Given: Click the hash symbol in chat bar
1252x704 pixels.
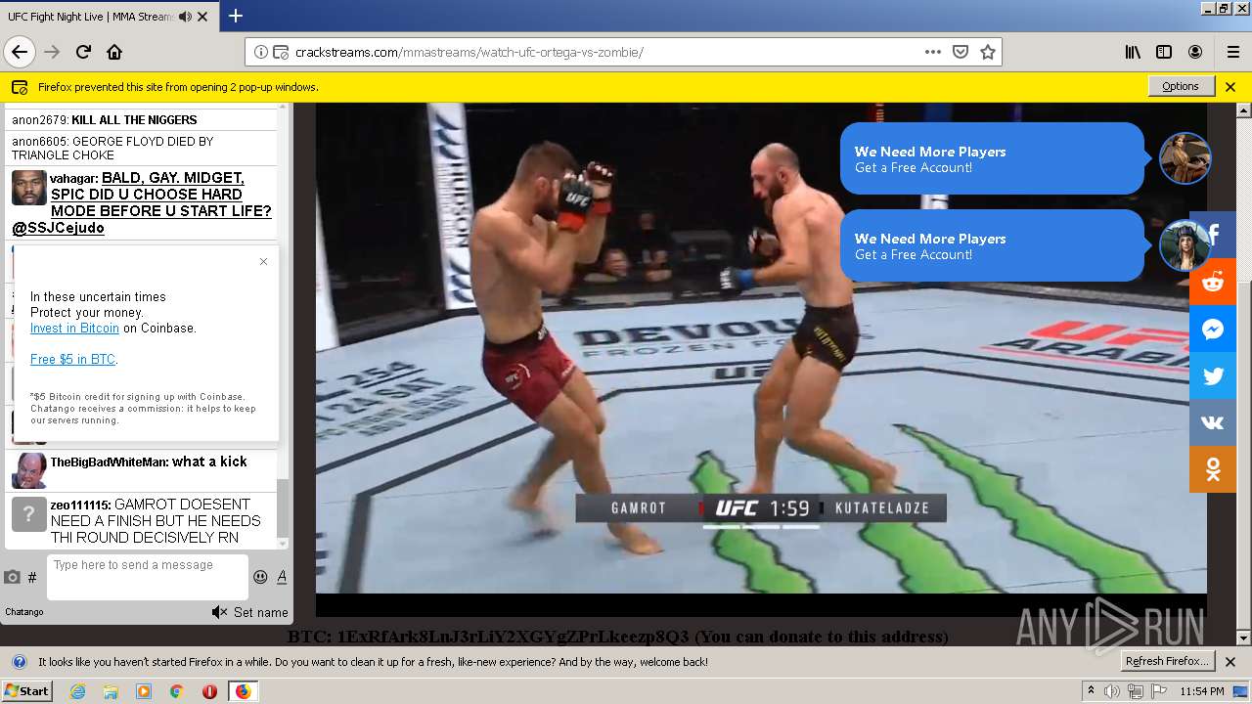Looking at the screenshot, I should [32, 578].
